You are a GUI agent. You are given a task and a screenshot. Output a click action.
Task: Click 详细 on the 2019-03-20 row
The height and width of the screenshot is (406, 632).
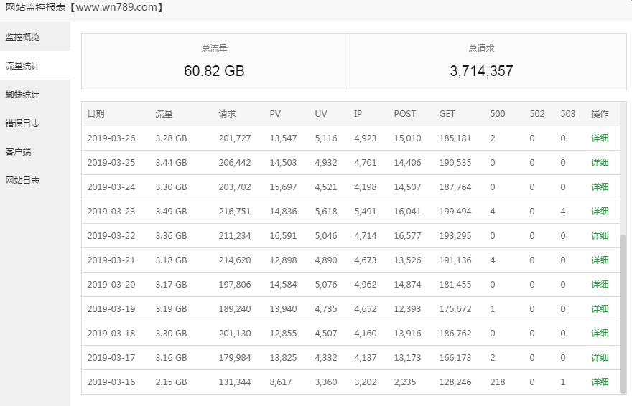[600, 285]
